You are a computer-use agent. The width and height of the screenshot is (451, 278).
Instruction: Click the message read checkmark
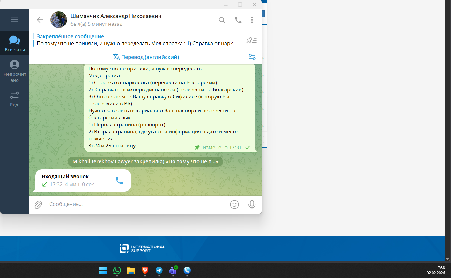tap(248, 147)
